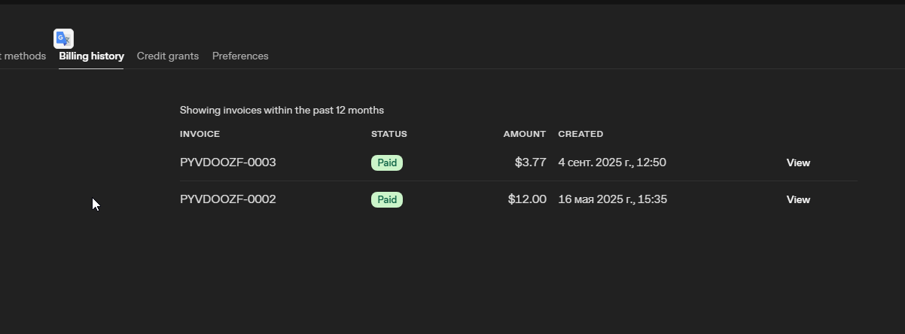Viewport: 905px width, 334px height.
Task: Click the 4 сент. 2025 created date
Action: tap(612, 162)
